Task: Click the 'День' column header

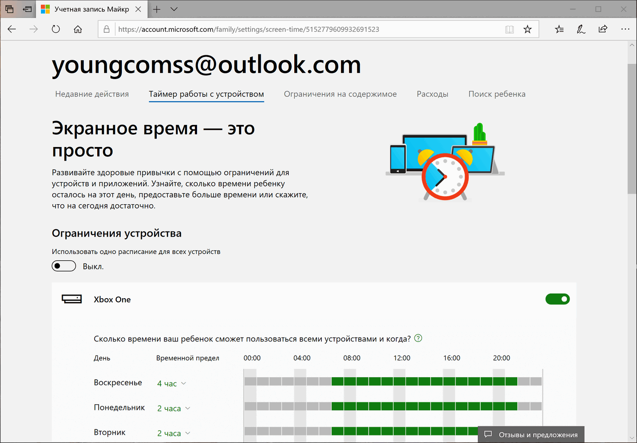Action: pyautogui.click(x=102, y=358)
